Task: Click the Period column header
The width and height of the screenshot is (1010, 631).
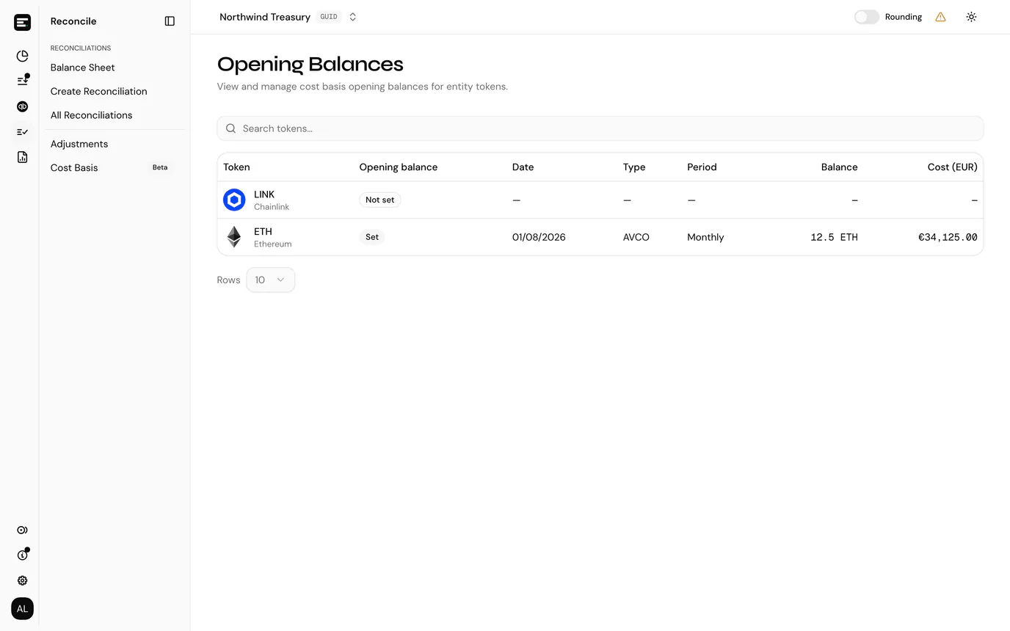Action: [702, 167]
